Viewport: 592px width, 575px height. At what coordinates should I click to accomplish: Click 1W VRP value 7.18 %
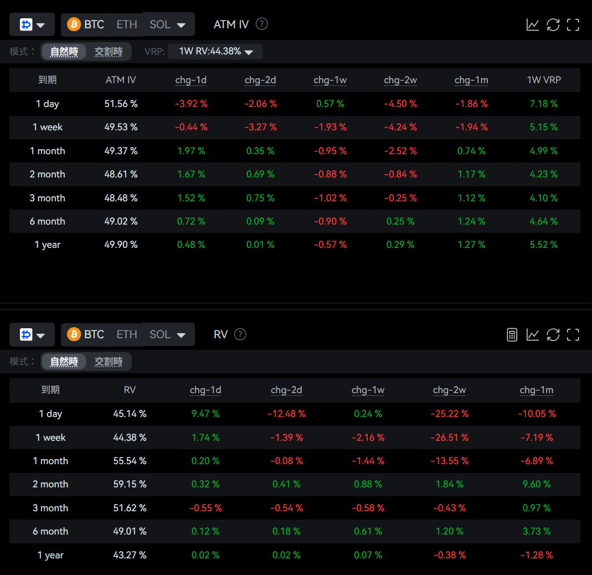click(544, 104)
